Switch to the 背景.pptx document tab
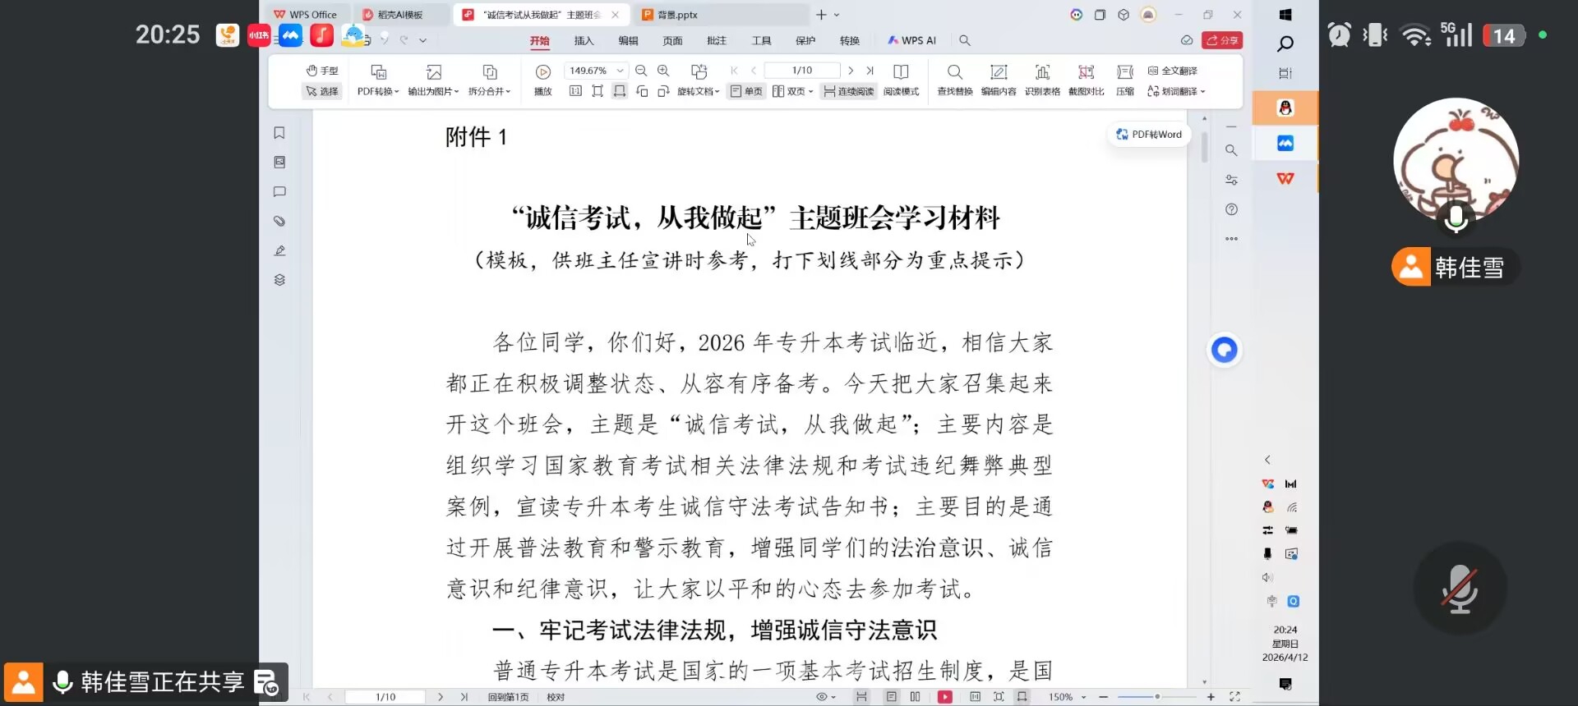This screenshot has height=706, width=1578. coord(677,15)
